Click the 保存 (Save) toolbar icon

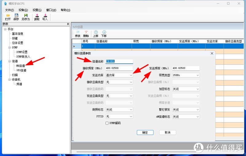point(16,17)
